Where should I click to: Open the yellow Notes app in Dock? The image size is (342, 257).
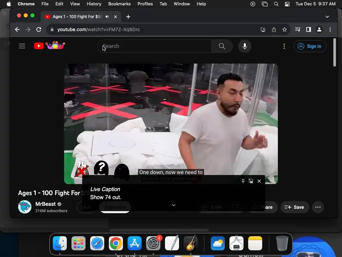255,243
